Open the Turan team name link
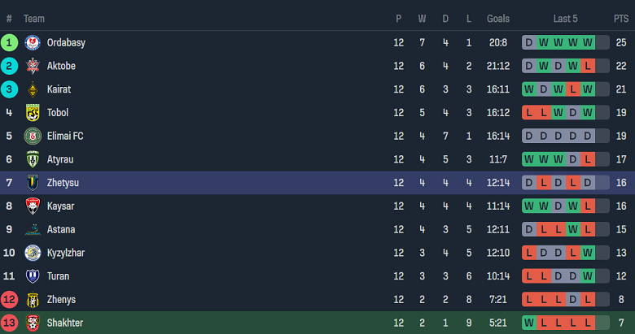This screenshot has height=334, width=635. (x=59, y=276)
